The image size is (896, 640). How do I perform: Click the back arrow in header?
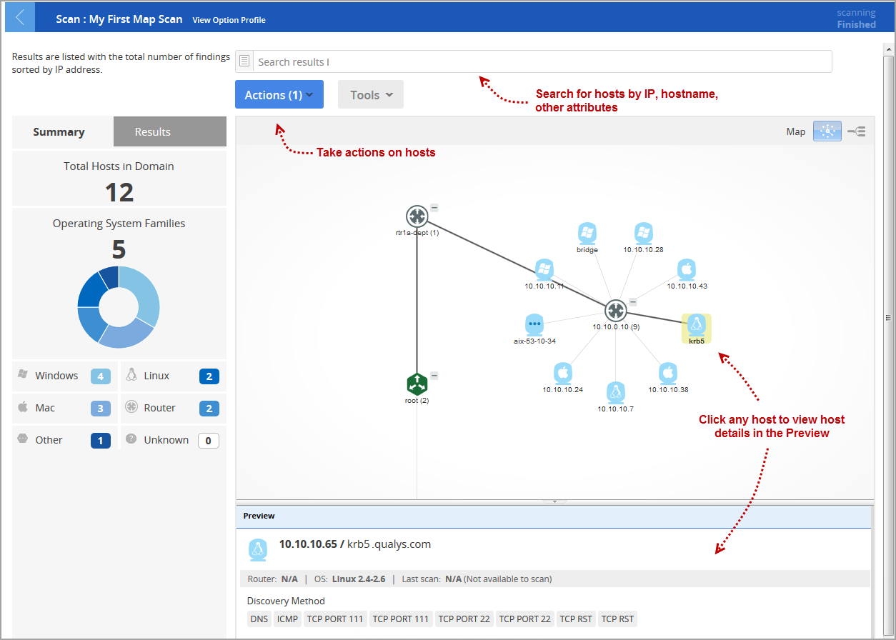coord(20,18)
